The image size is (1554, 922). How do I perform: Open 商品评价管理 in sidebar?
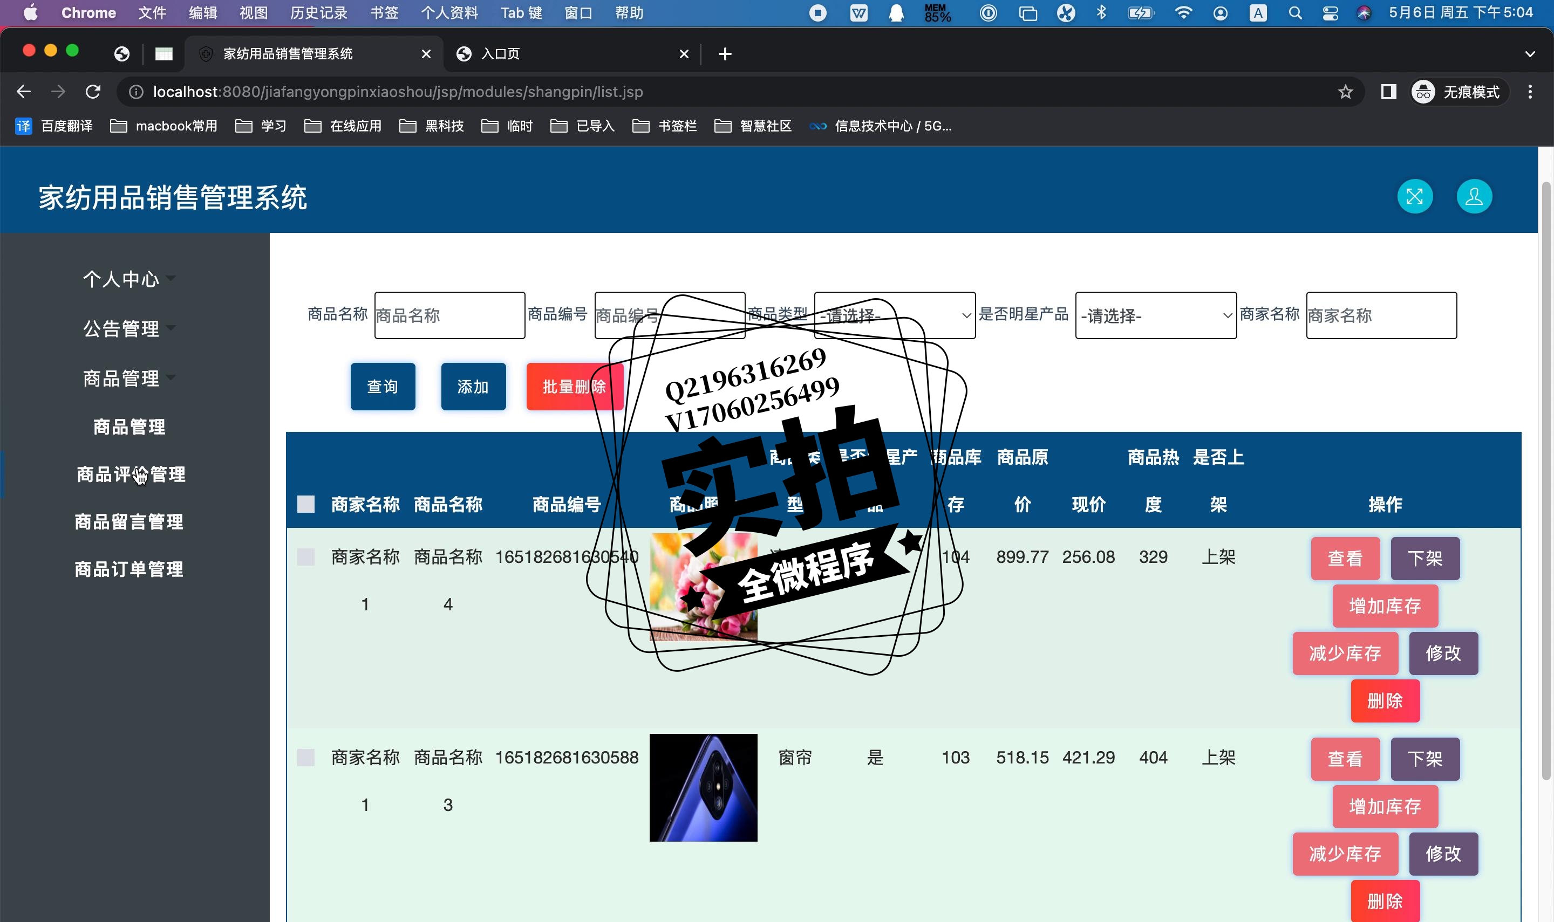click(x=131, y=474)
